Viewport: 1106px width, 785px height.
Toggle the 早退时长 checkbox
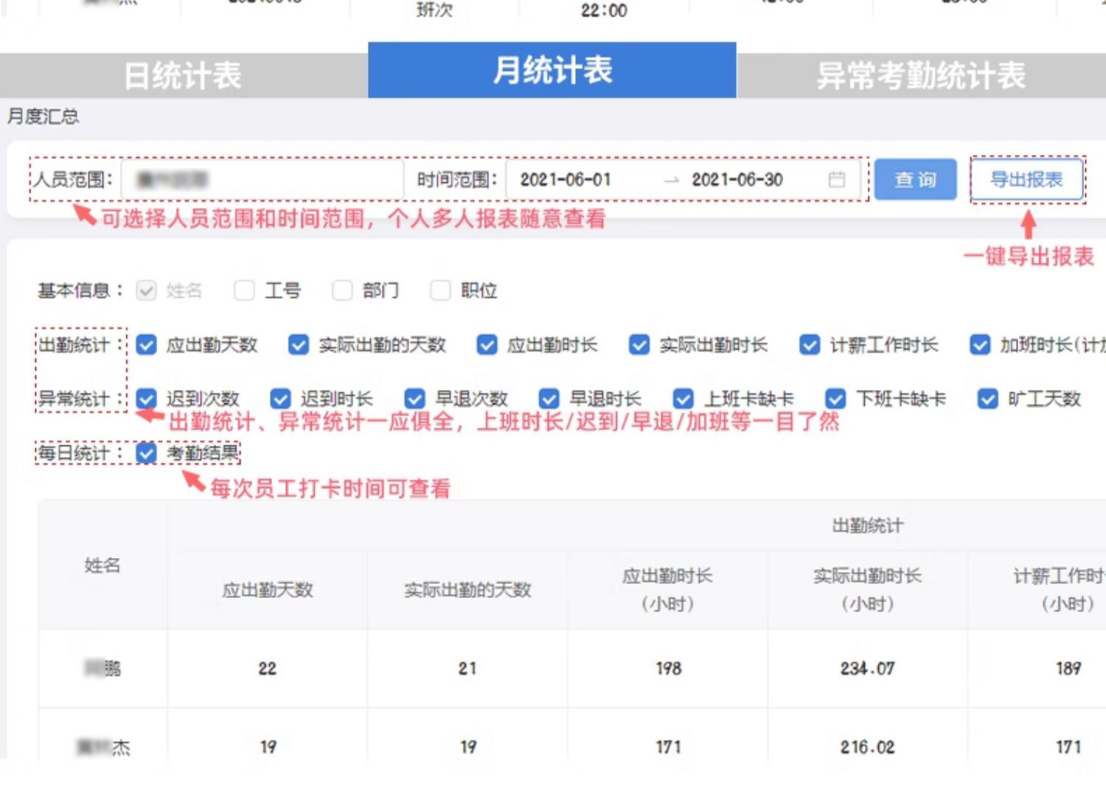tap(549, 400)
